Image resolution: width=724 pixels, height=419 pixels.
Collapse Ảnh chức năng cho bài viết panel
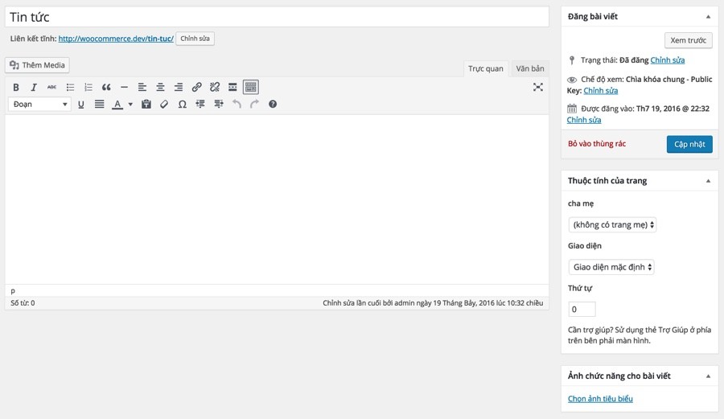[708, 376]
